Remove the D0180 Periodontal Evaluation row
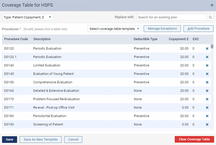Viewport: 216px width, 145px height. [x=207, y=116]
